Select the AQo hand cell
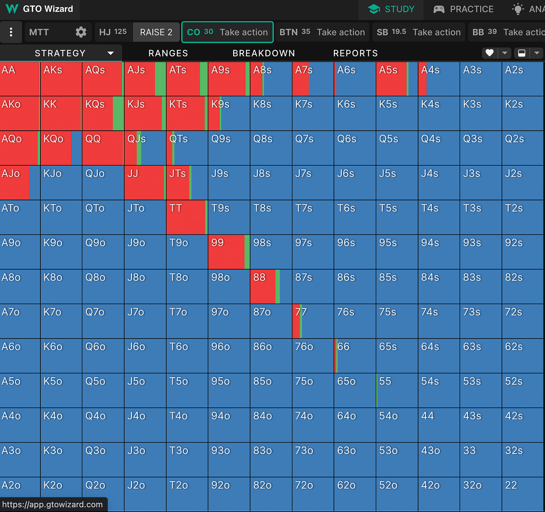Image resolution: width=545 pixels, height=512 pixels. [x=20, y=148]
